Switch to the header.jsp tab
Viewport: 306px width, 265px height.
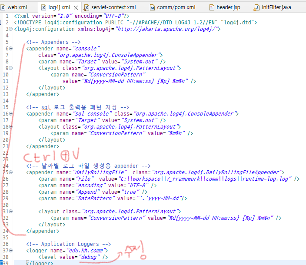[x=228, y=7]
